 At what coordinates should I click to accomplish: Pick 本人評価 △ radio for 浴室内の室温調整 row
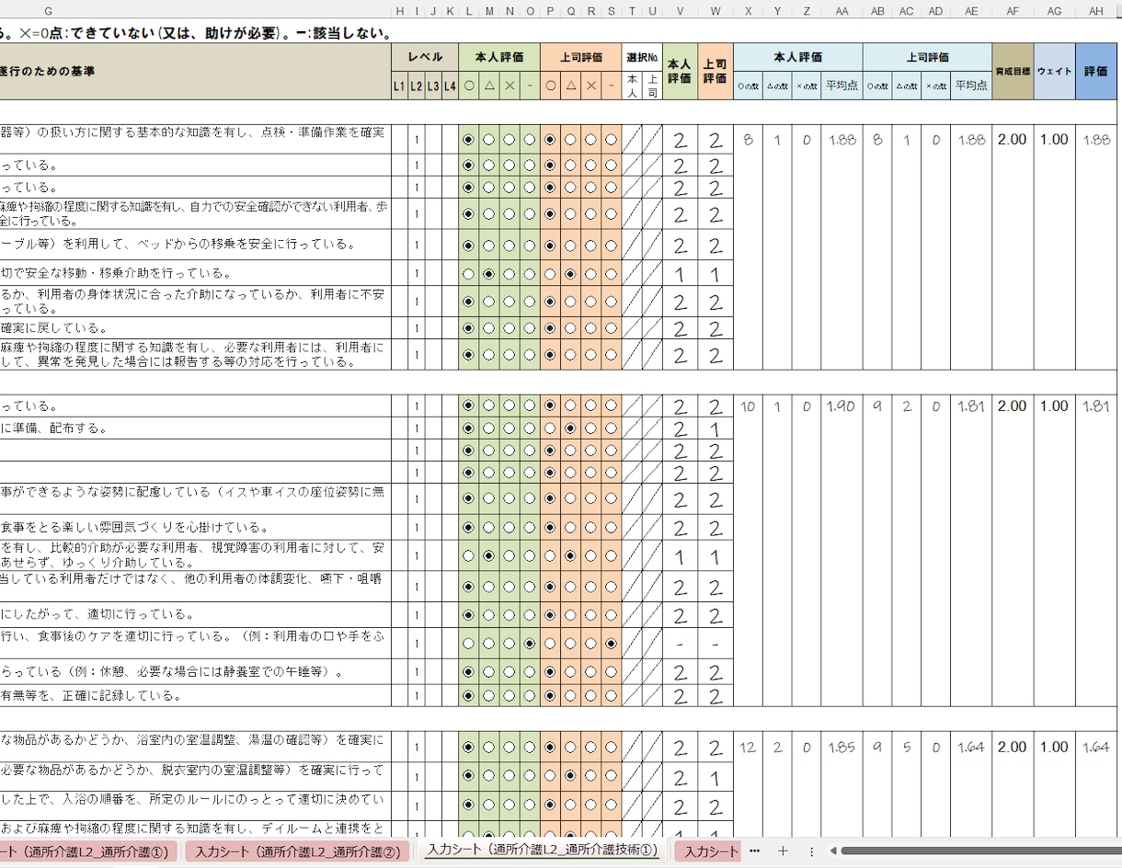489,748
